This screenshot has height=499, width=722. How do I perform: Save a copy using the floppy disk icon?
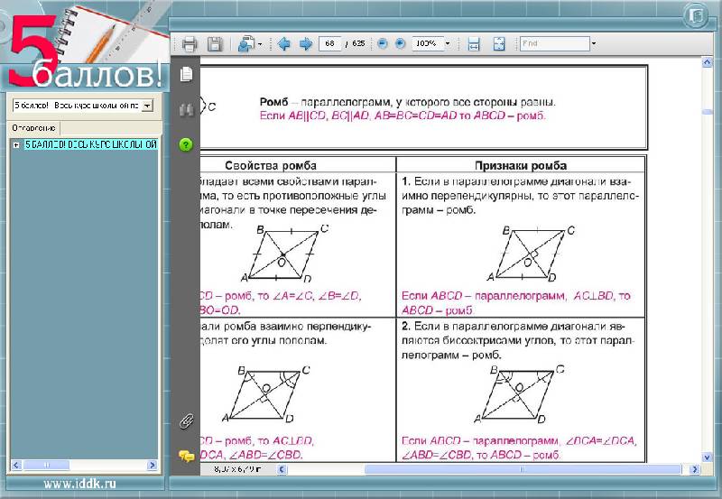[x=215, y=44]
